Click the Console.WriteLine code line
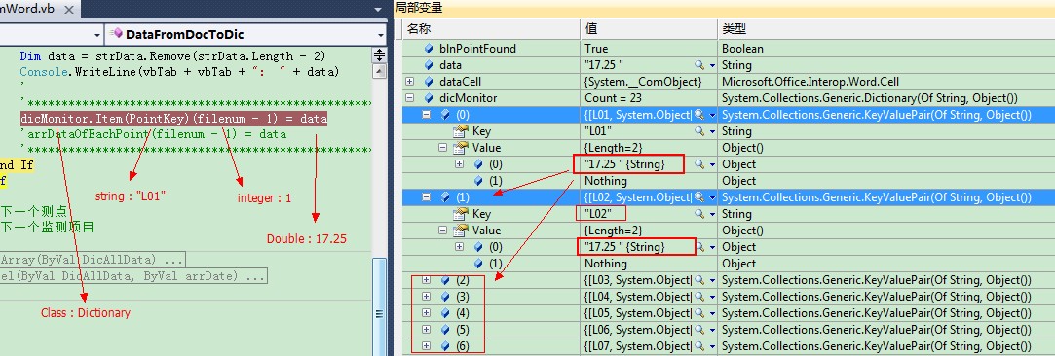The image size is (1055, 356). coord(179,72)
